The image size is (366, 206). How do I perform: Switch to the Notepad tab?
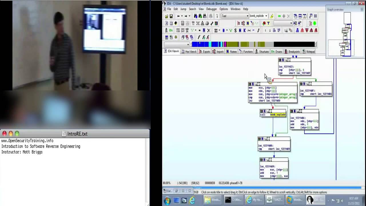click(x=309, y=52)
